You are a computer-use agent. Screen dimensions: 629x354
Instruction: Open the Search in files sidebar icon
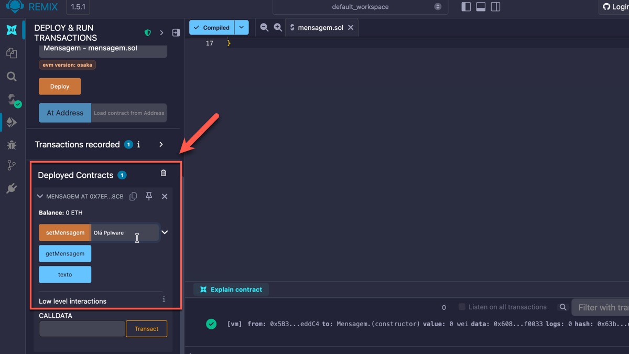pos(12,77)
